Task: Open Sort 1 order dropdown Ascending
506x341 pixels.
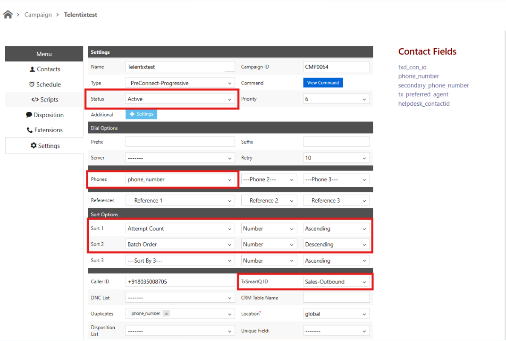Action: point(336,228)
